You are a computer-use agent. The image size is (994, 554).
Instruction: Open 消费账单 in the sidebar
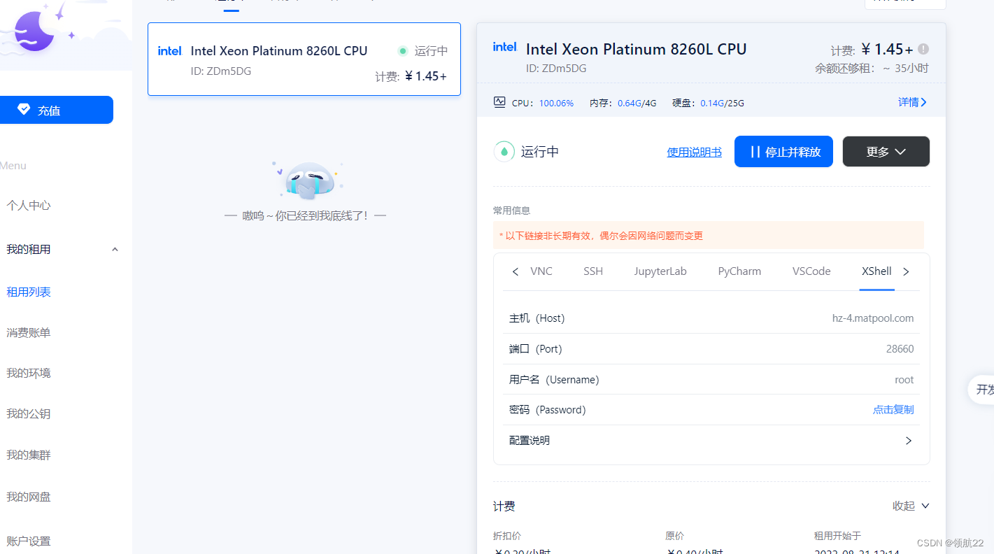[x=29, y=333]
